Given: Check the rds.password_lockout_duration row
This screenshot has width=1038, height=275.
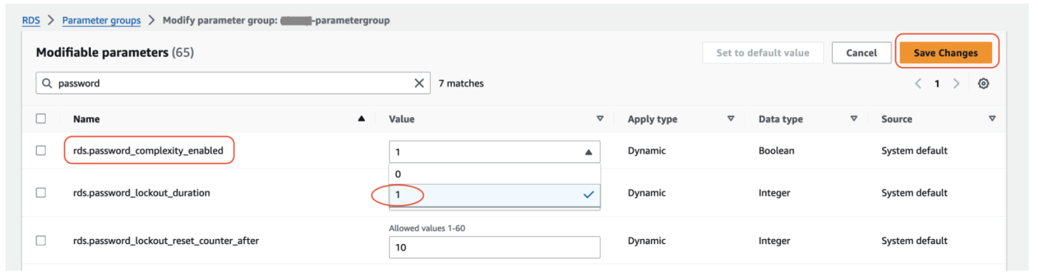Looking at the screenshot, I should click(41, 193).
